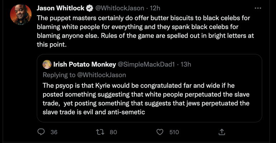
Task: Click the reply speech bubble icon
Action: pos(42,132)
